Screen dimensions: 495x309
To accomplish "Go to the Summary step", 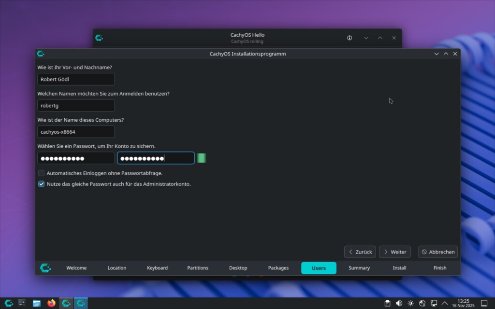I will pyautogui.click(x=359, y=268).
